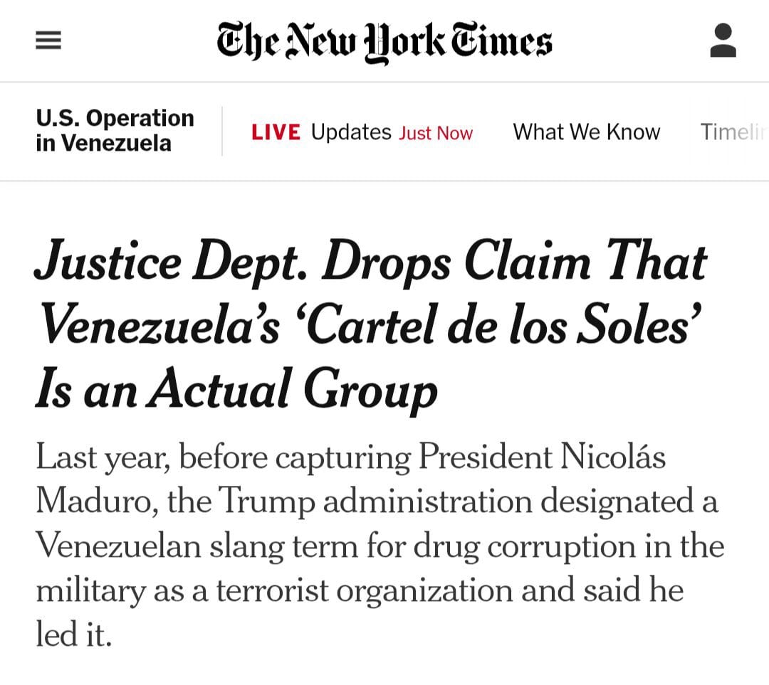
Task: Click the red Just Now timestamp
Action: coord(436,133)
